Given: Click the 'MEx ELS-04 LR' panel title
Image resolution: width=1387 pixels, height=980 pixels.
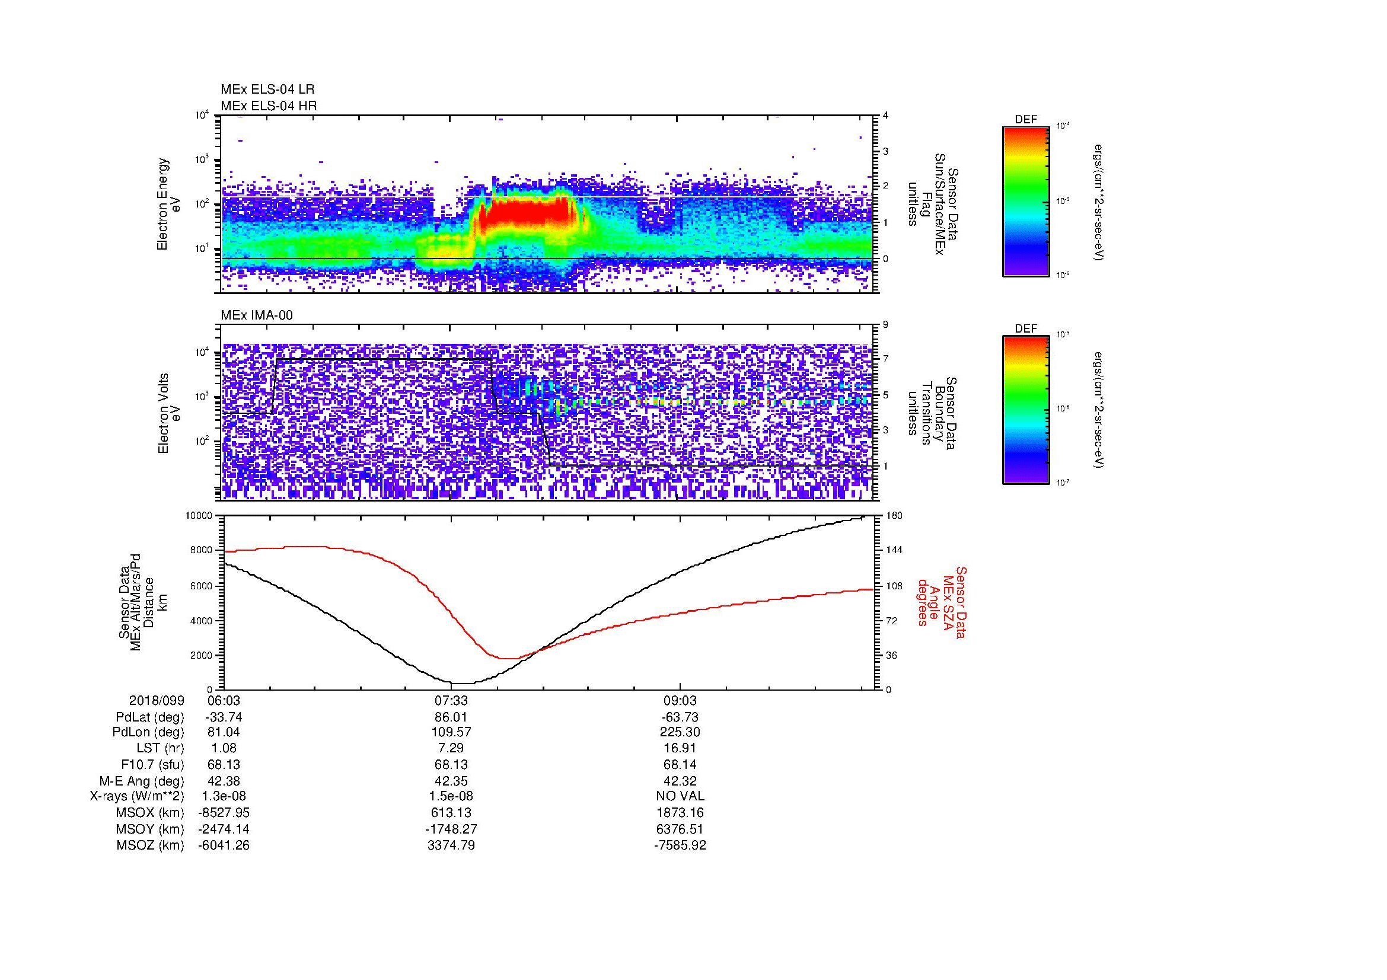Looking at the screenshot, I should coord(267,90).
